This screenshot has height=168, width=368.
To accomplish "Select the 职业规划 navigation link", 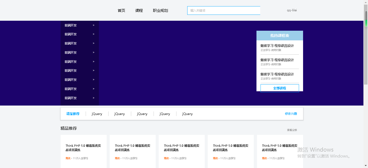I will tap(160, 10).
